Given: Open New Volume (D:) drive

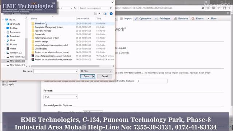Looking at the screenshot, I should 17,57.
